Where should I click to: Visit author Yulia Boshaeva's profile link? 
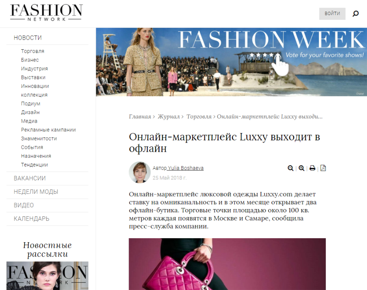point(185,168)
